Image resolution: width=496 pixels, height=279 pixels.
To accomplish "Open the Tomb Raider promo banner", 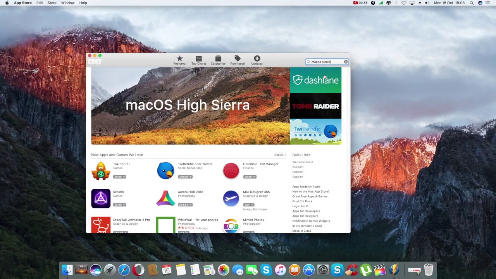I will point(315,106).
